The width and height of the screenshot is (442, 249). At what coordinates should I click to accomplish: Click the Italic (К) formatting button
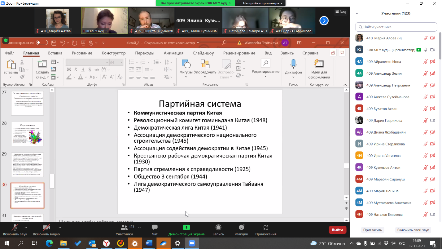coord(76,69)
